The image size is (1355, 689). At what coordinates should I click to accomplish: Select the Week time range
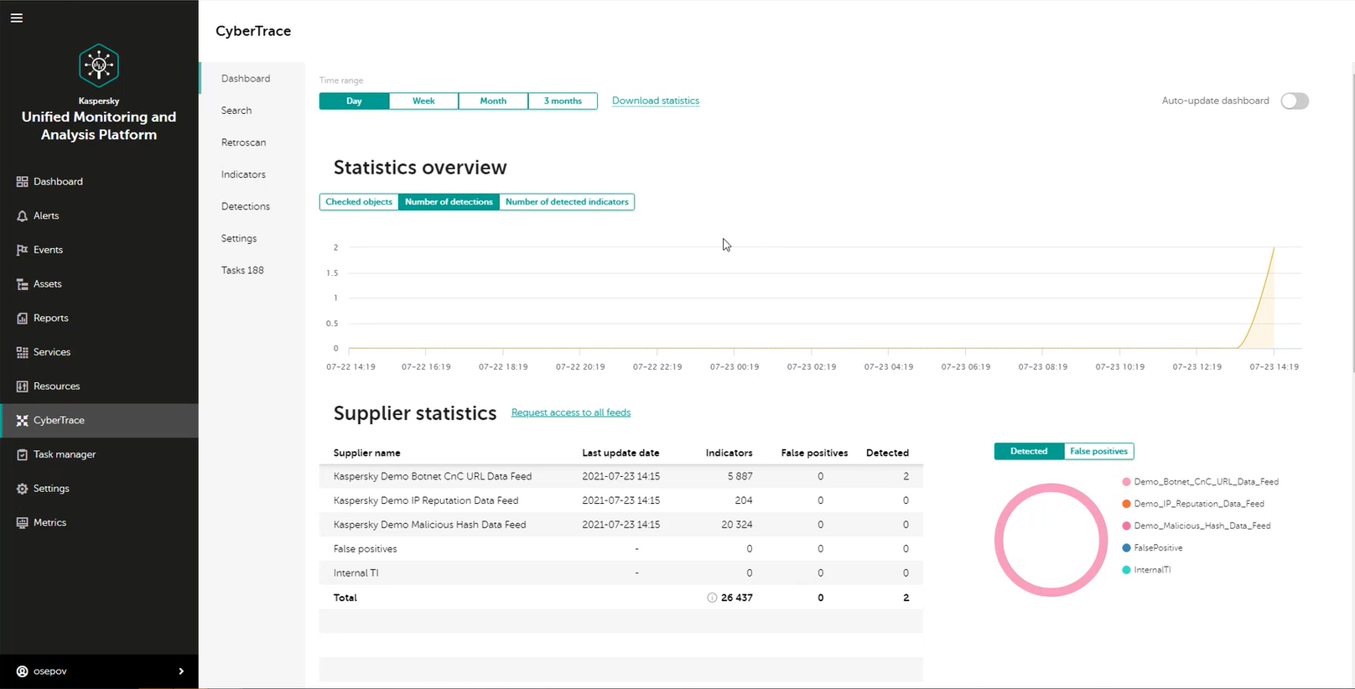423,101
